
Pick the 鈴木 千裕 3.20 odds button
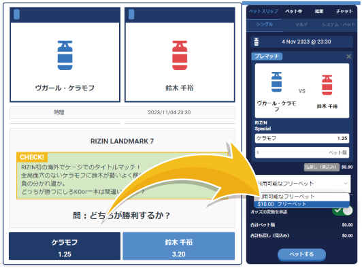(179, 246)
